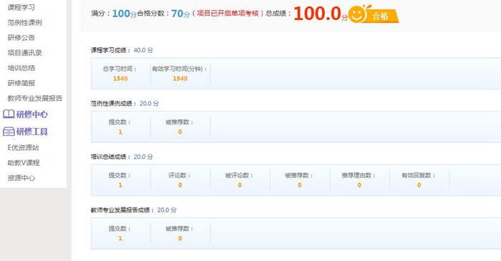
Task: Open 项目通讯录 sidebar link
Action: point(24,53)
